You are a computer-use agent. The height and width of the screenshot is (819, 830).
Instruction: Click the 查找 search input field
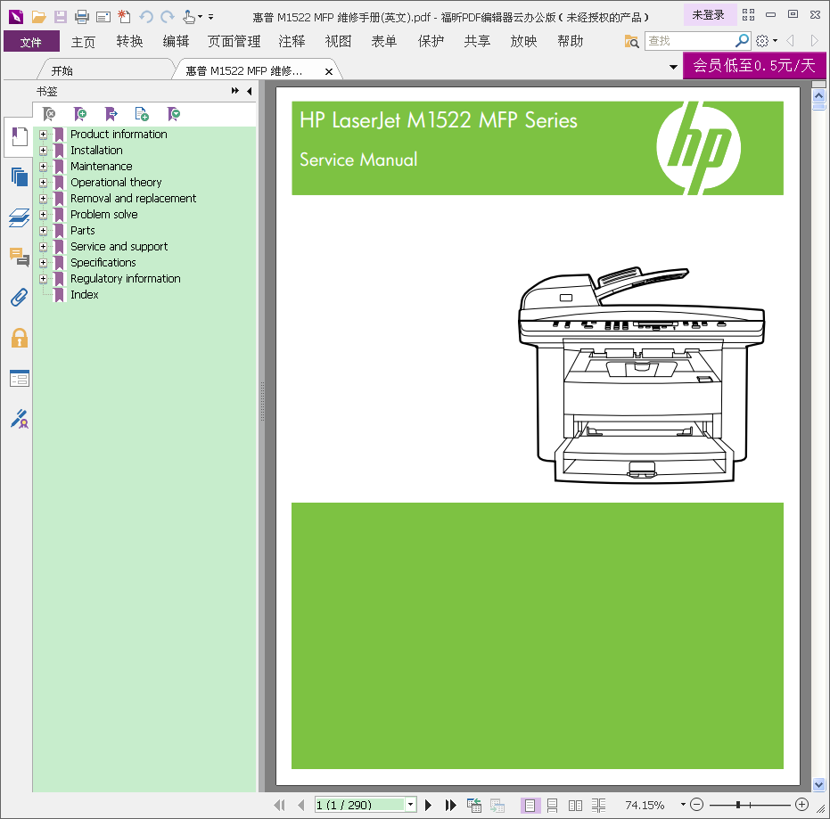[x=690, y=41]
